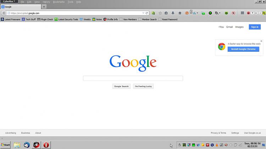This screenshot has width=266, height=149.
Task: Click the red arrow circle toolbar icon
Action: pos(233,13)
